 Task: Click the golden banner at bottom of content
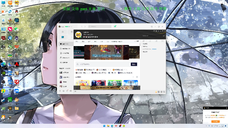107,88
